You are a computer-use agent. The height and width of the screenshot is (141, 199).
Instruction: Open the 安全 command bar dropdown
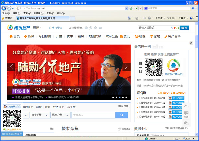pyautogui.click(x=172, y=18)
